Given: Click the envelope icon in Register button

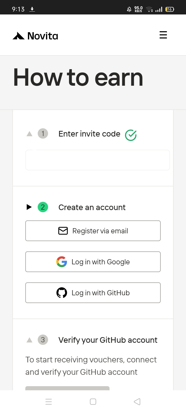Looking at the screenshot, I should 63,231.
